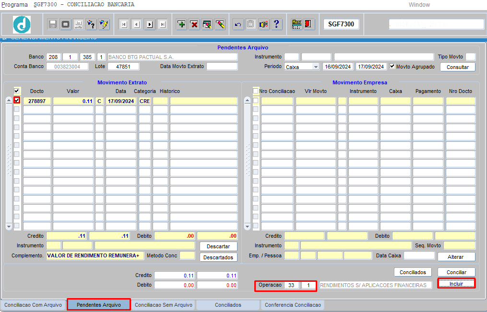Uncheck the checkbox for document 278897

point(17,100)
